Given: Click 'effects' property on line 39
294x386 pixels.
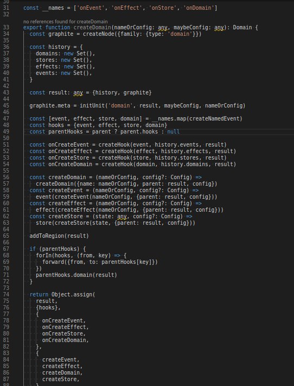Looking at the screenshot, I should [47, 66].
